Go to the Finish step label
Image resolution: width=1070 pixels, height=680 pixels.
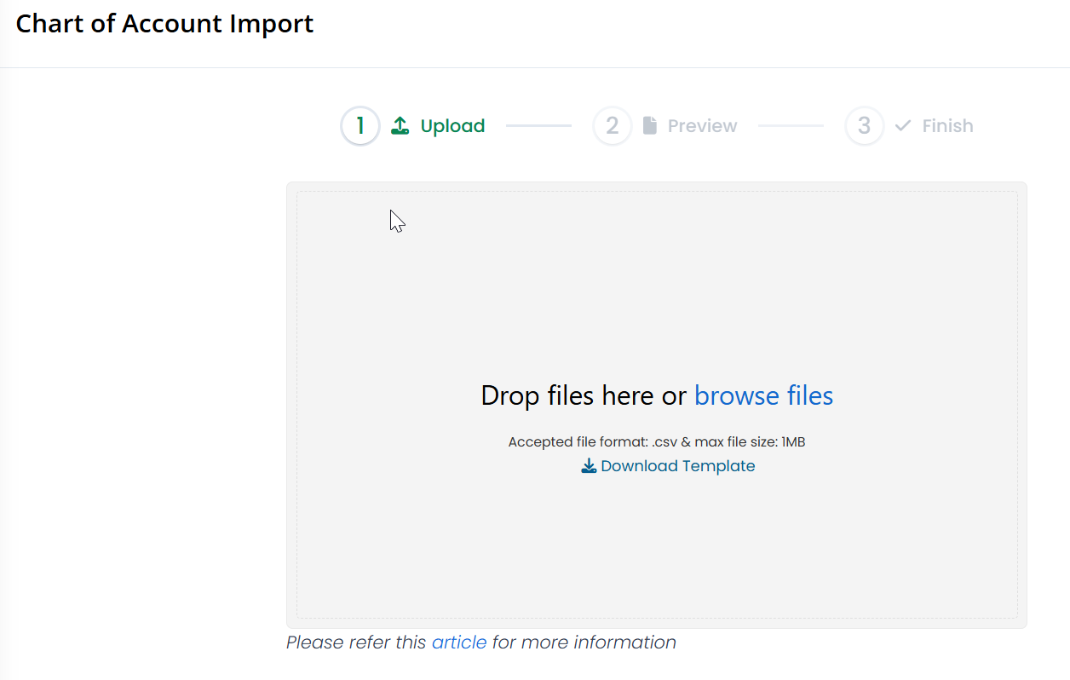pyautogui.click(x=947, y=126)
